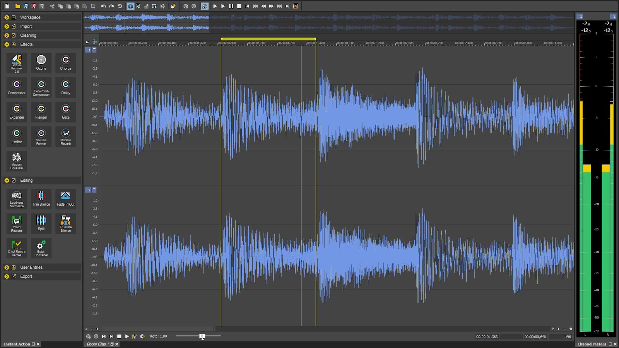619x348 pixels.
Task: Open the Flanger effect
Action: click(41, 112)
